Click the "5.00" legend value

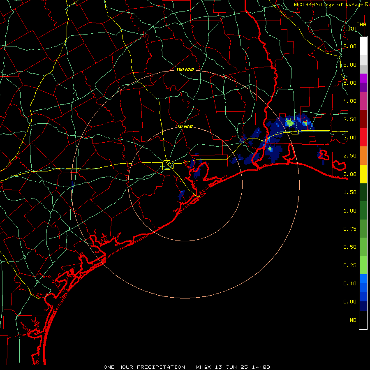pos(350,83)
